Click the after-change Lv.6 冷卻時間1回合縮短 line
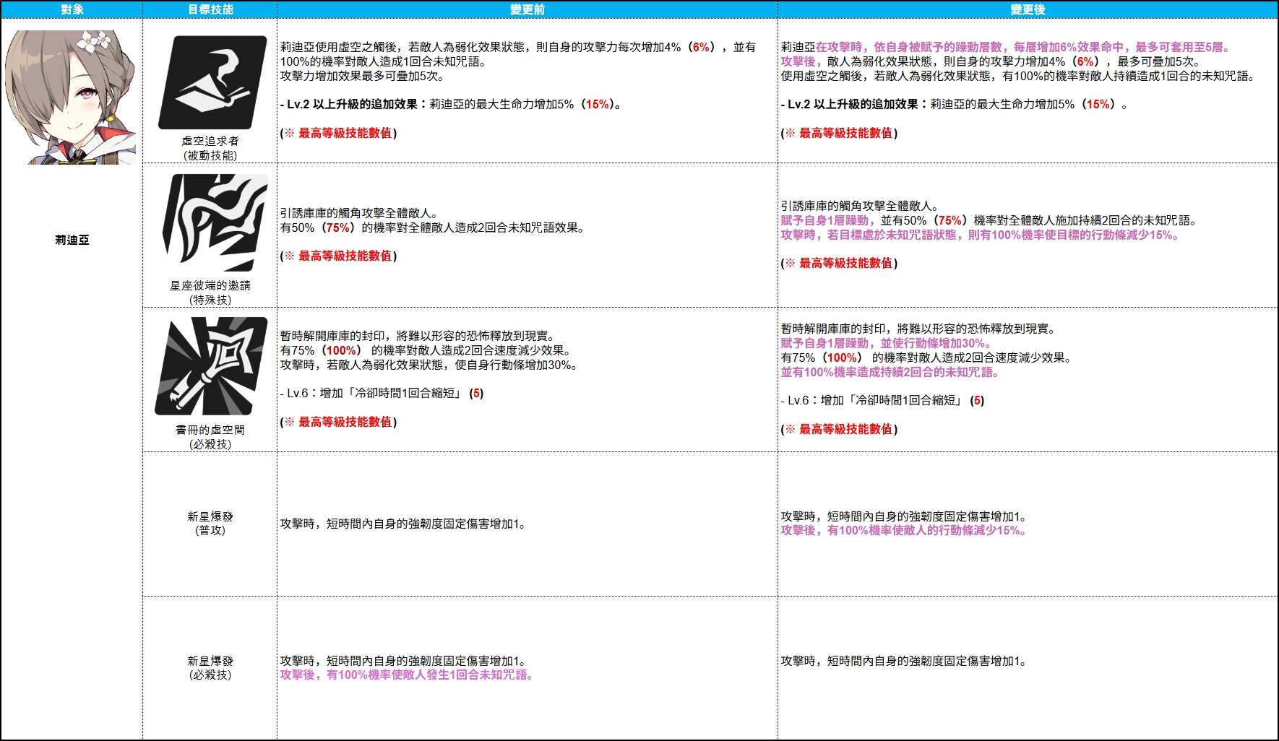The width and height of the screenshot is (1279, 741). point(882,400)
